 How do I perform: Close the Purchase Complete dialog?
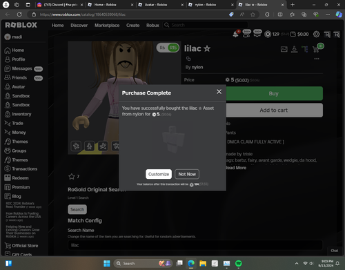[219, 92]
